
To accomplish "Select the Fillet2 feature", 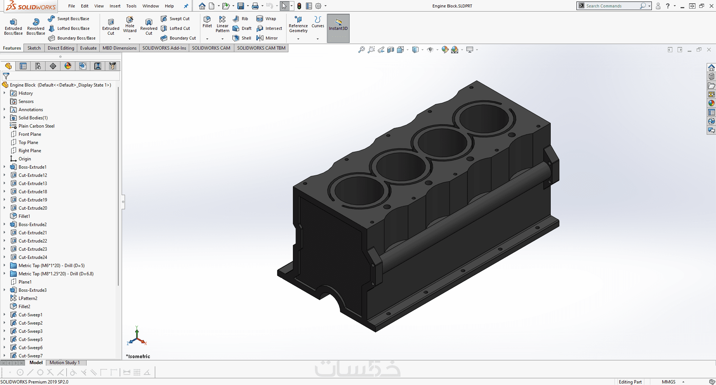I will [24, 307].
